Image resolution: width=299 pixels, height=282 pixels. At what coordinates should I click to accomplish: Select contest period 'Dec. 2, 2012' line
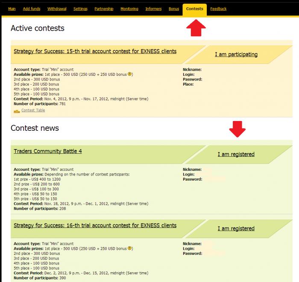(81, 273)
